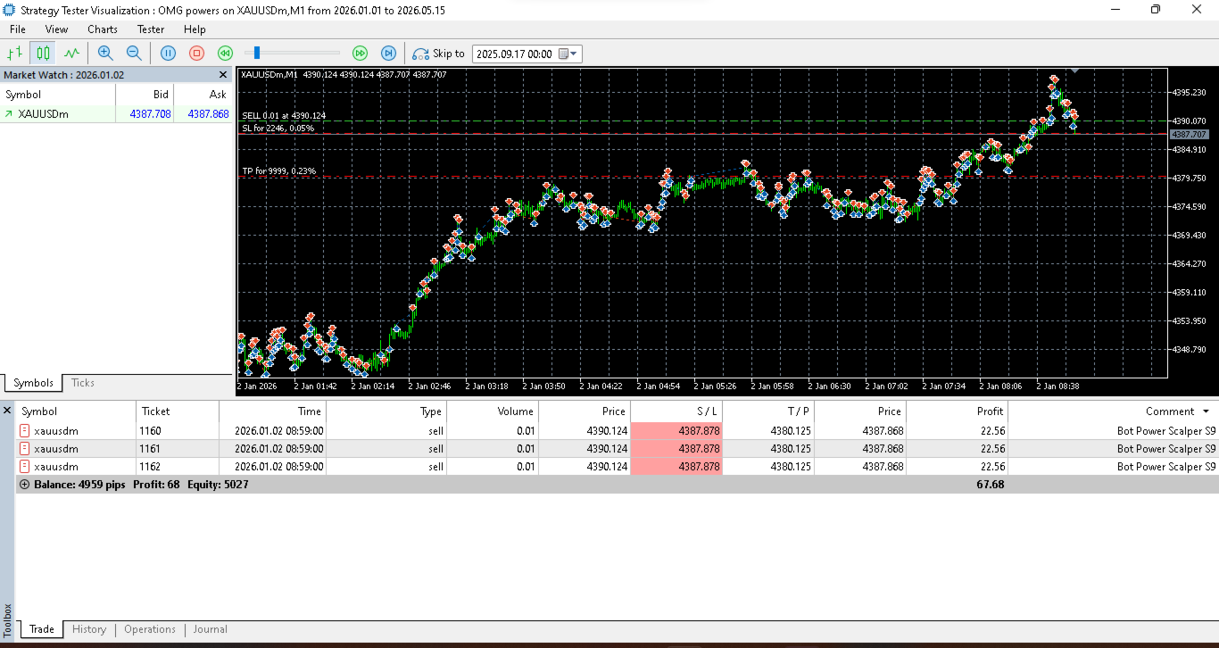Viewport: 1219px width, 648px height.
Task: Click the Skip to button
Action: coord(438,54)
